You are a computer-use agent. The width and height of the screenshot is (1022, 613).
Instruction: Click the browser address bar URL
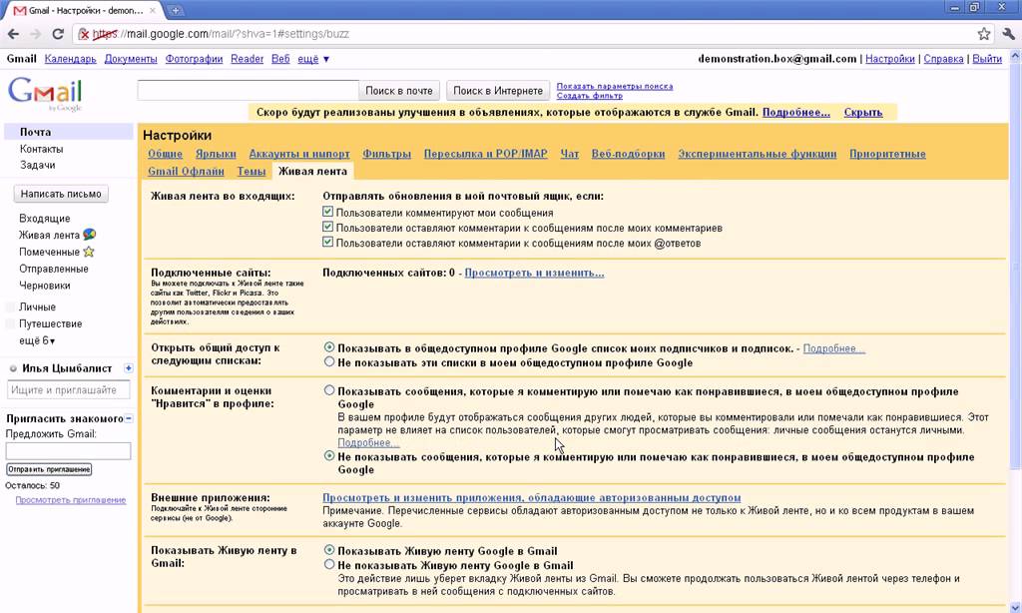(x=221, y=34)
